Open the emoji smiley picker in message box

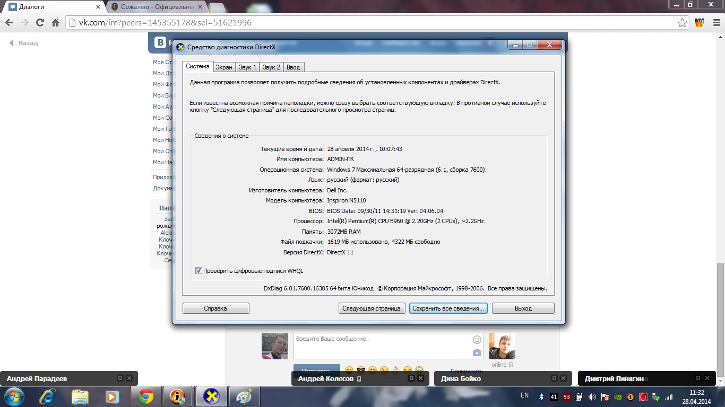[477, 339]
